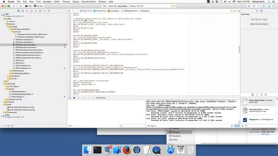Hide the navigator panel

pyautogui.click(x=265, y=6)
